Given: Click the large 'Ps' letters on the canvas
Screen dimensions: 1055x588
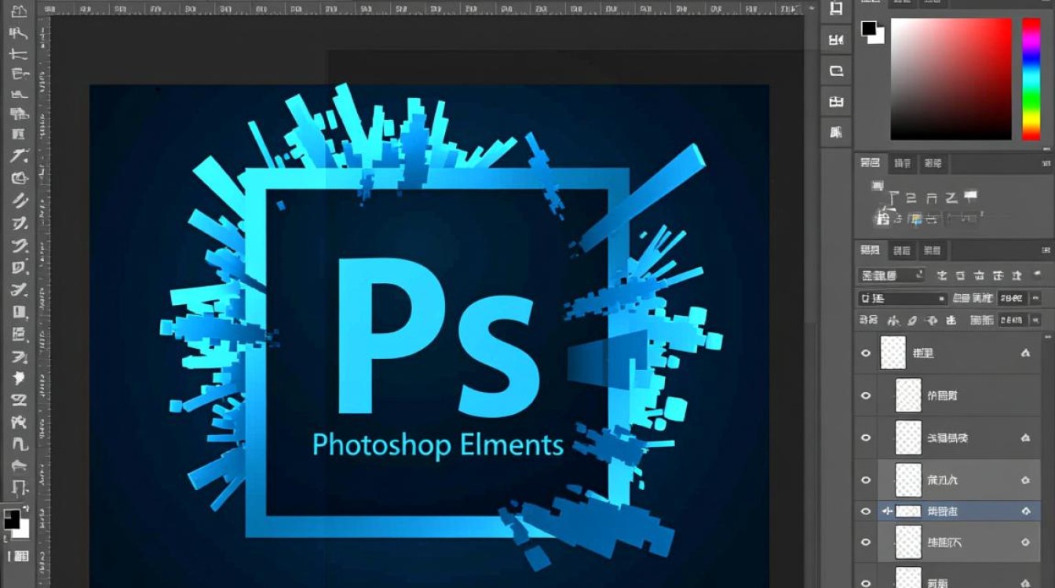Looking at the screenshot, I should [x=438, y=337].
